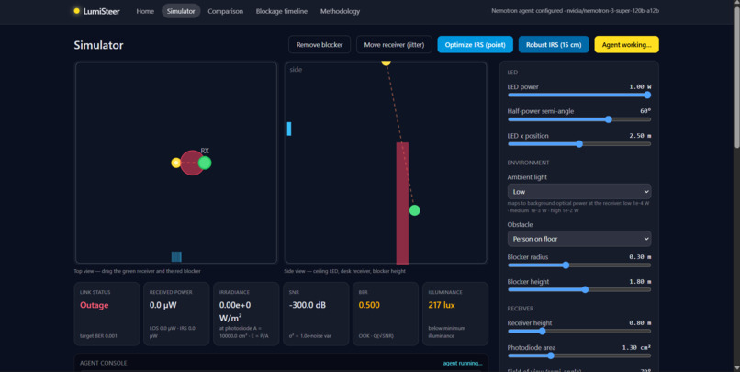Click the Robust IRS (15 cm) button

(554, 44)
